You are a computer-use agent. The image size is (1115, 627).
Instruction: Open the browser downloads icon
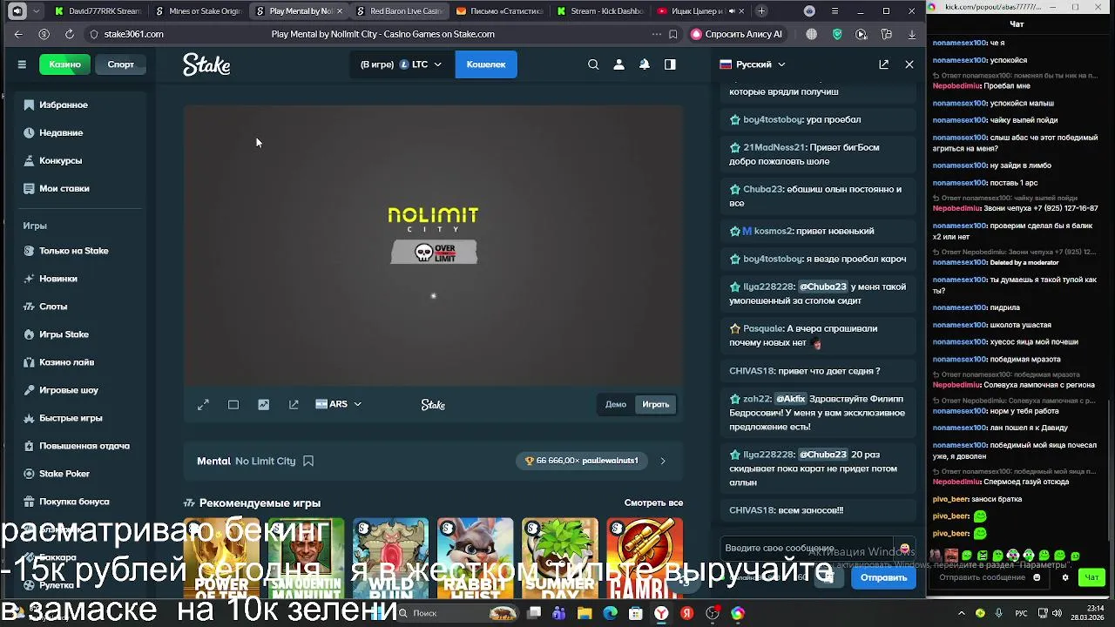912,34
